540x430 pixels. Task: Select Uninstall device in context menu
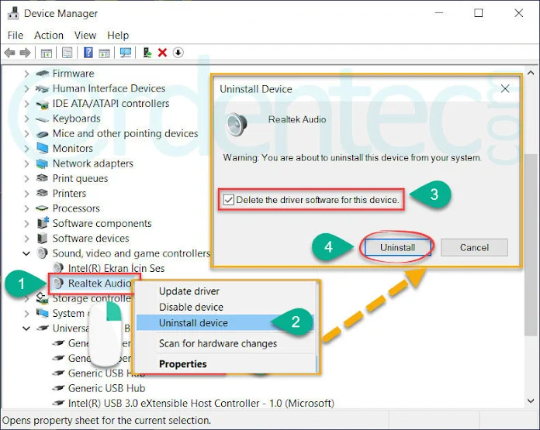[x=226, y=323]
